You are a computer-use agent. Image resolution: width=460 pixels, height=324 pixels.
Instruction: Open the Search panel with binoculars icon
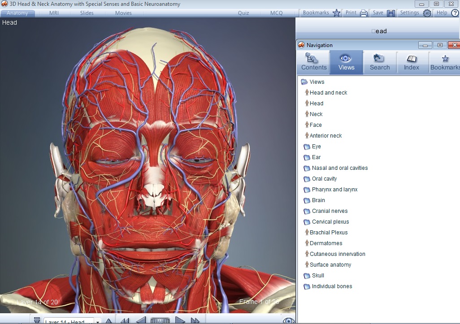pyautogui.click(x=379, y=62)
